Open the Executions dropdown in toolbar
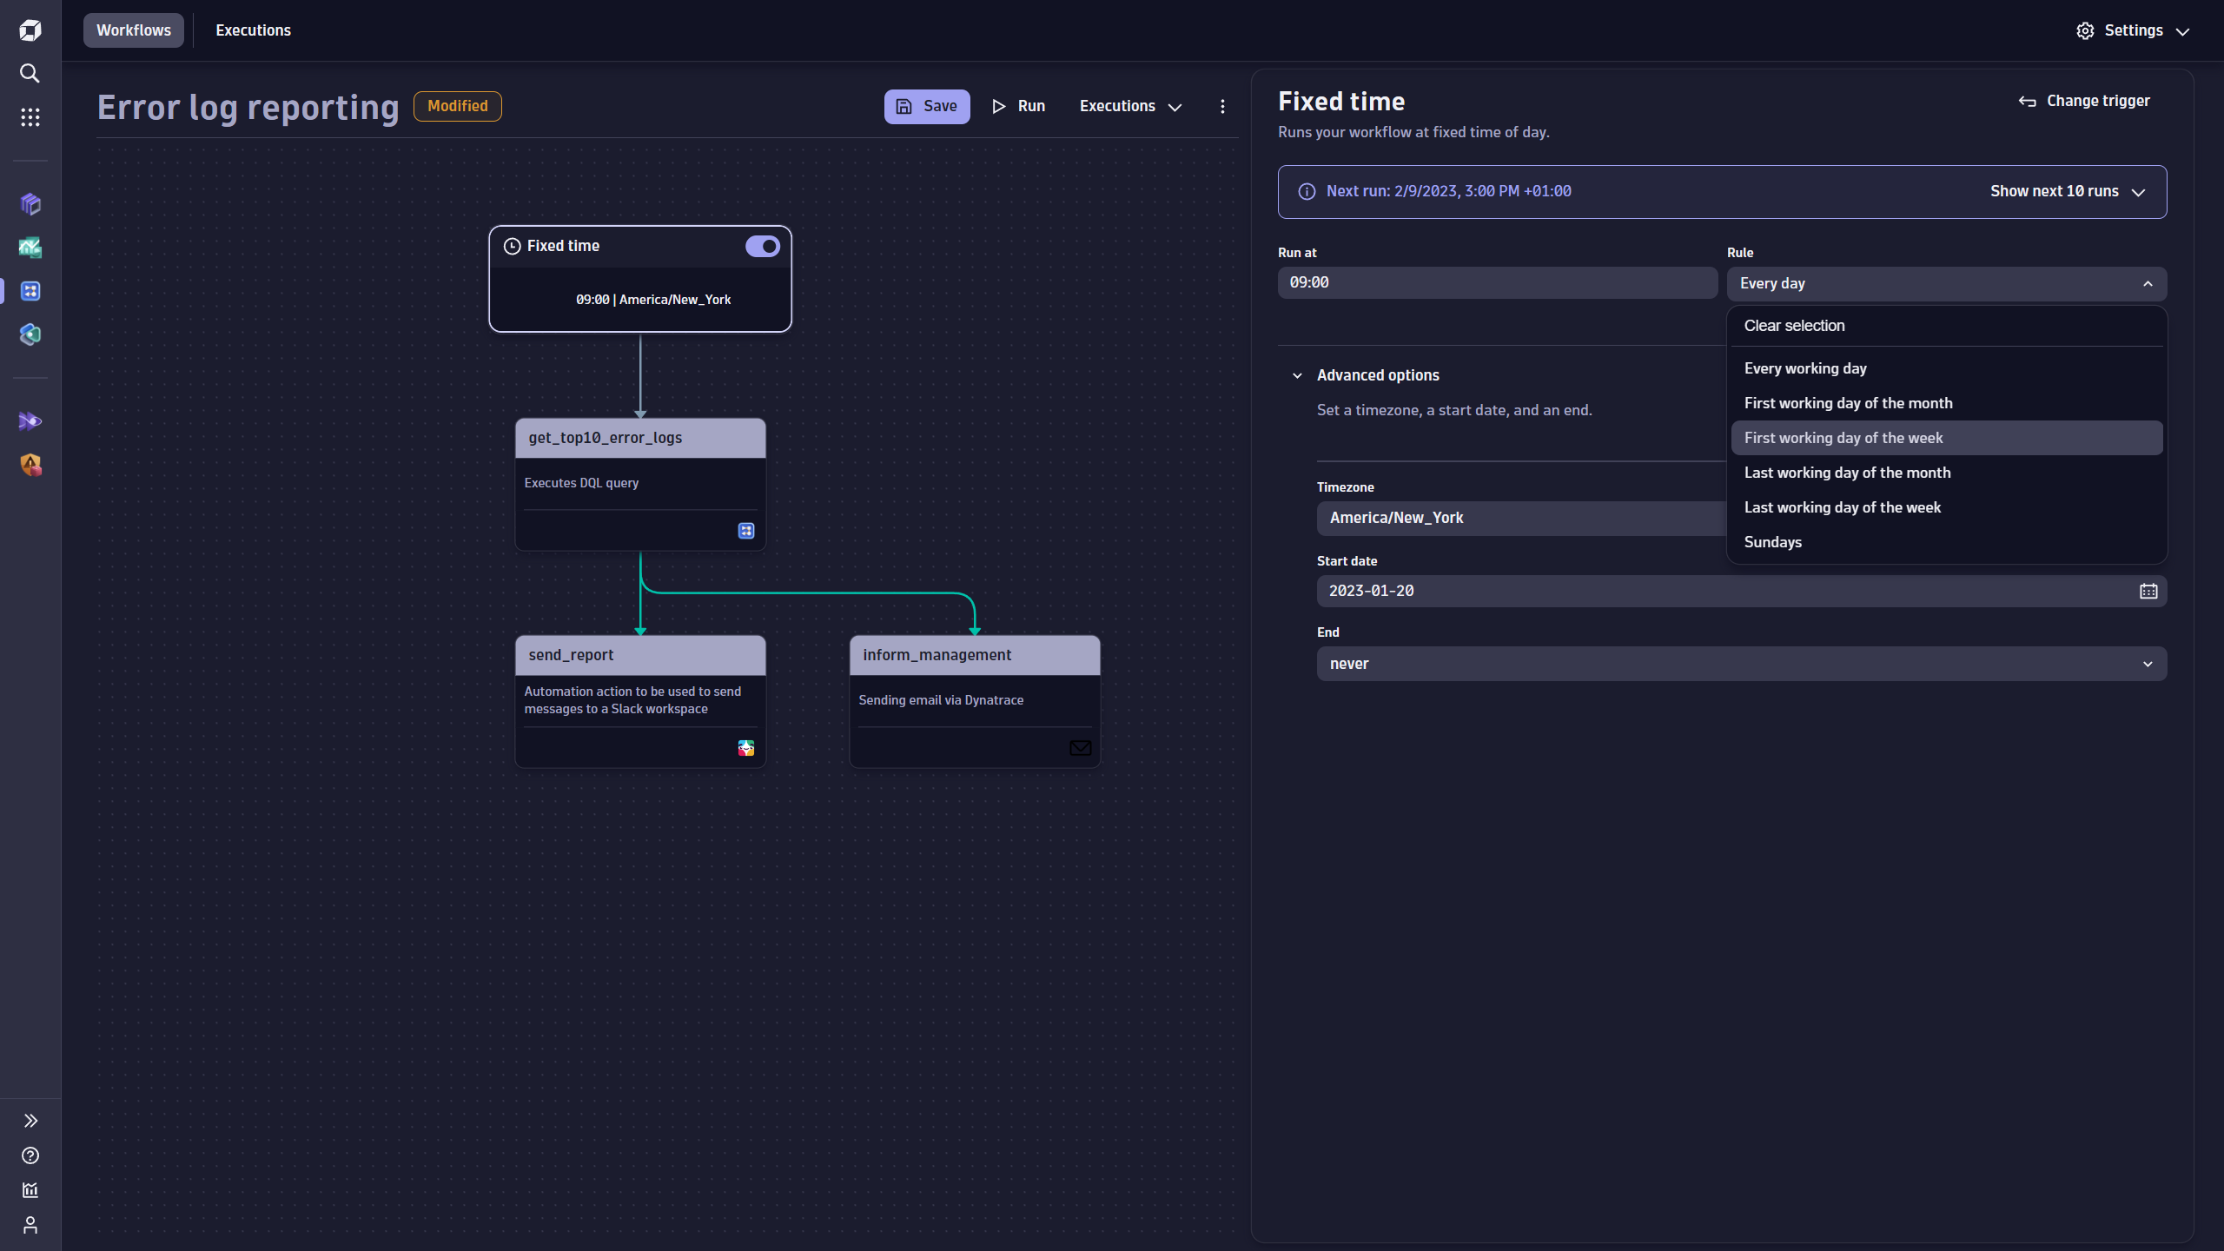This screenshot has height=1251, width=2224. (x=1130, y=106)
